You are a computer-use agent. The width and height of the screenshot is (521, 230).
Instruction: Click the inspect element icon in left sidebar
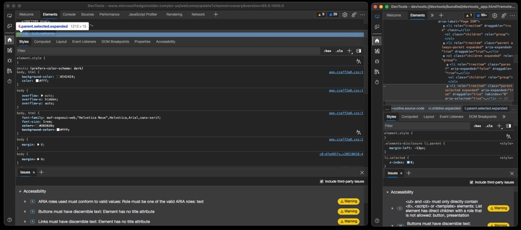point(9,16)
